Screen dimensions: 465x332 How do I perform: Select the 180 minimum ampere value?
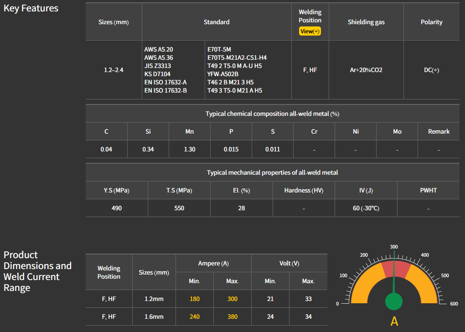pos(195,299)
